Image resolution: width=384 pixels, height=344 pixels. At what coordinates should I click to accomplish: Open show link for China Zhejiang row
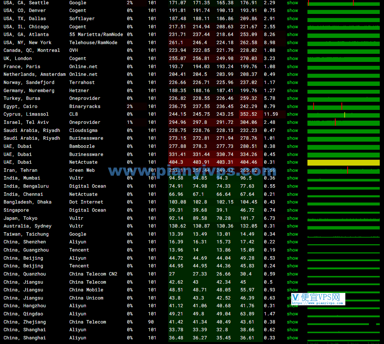click(x=292, y=322)
